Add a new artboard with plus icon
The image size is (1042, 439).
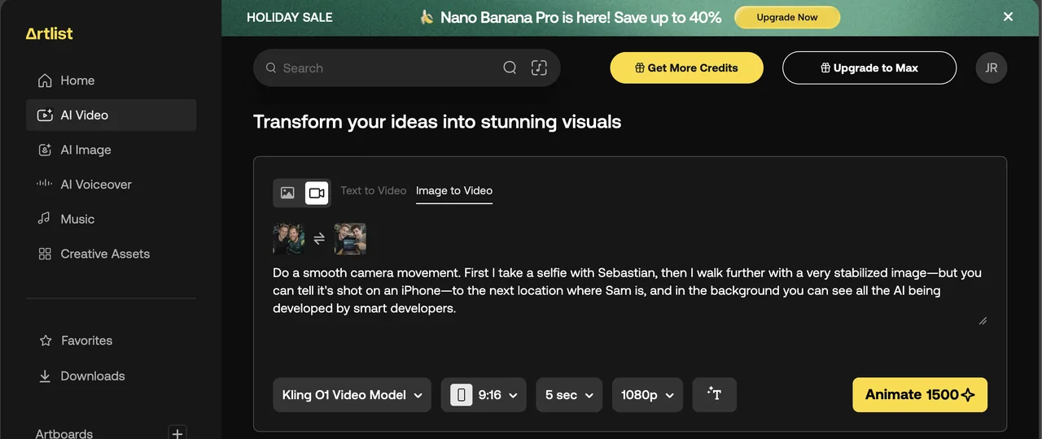(177, 432)
